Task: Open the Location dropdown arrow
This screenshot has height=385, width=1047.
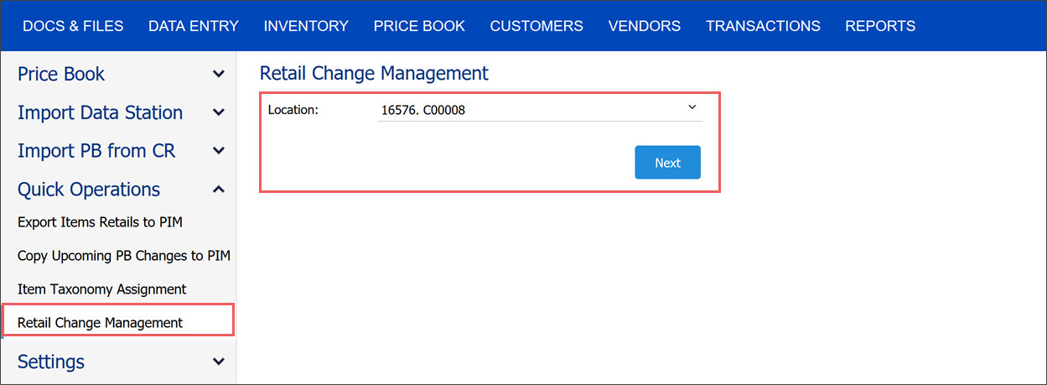Action: 692,107
